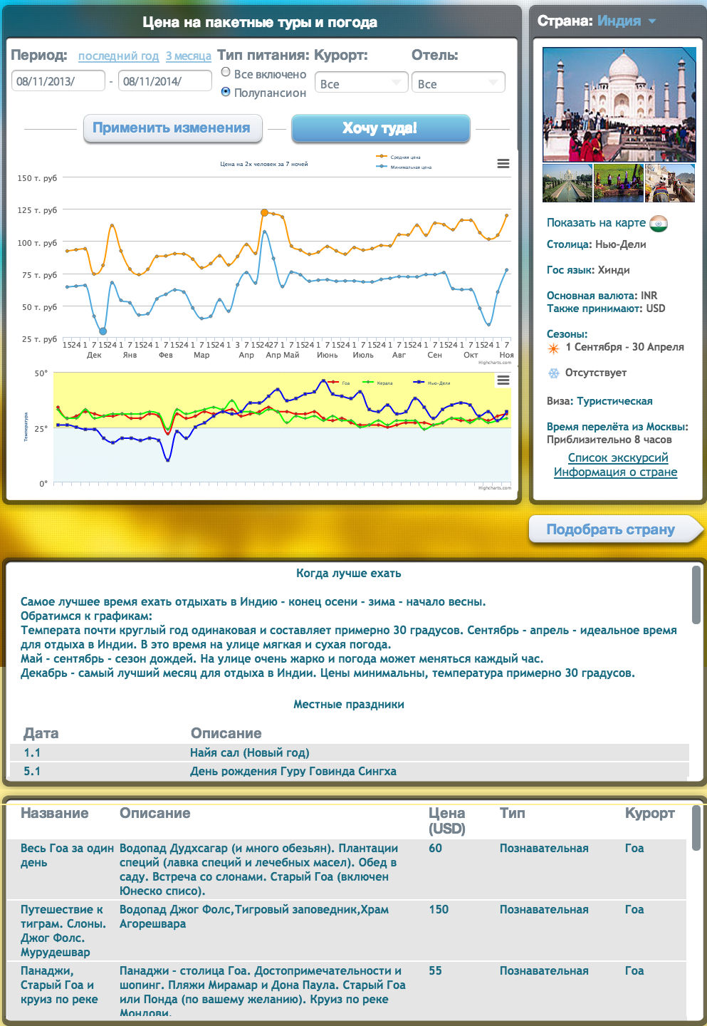Click the excursions table scrollbar
Image resolution: width=707 pixels, height=1026 pixels.
(696, 828)
